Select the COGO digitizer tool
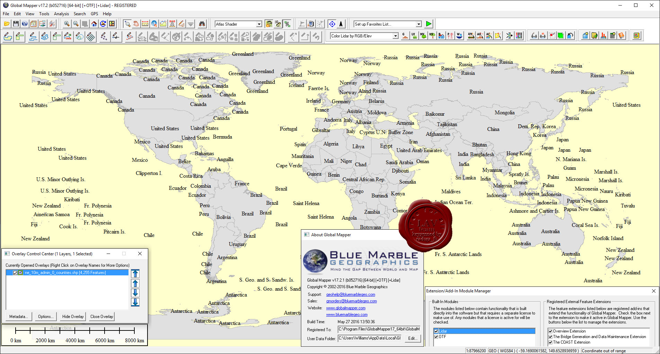 coord(68,36)
